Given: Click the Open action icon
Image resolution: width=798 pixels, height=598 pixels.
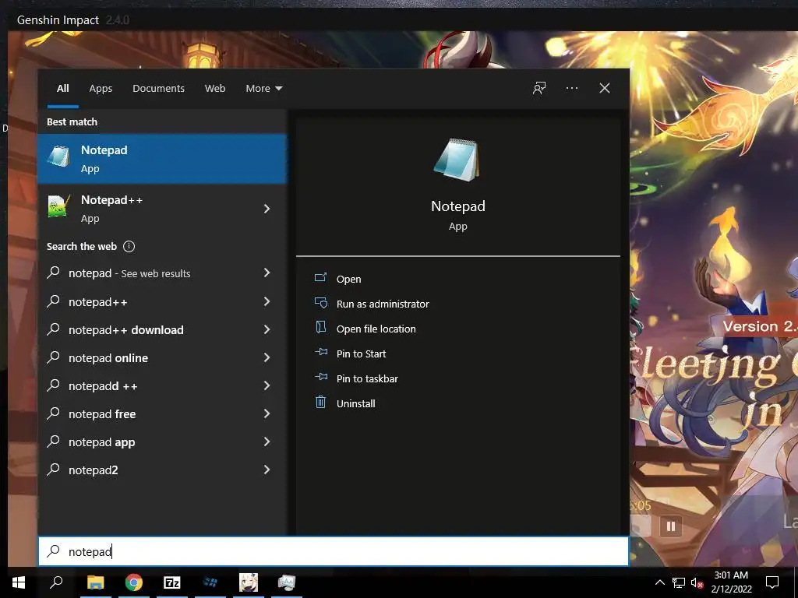Looking at the screenshot, I should click(320, 277).
